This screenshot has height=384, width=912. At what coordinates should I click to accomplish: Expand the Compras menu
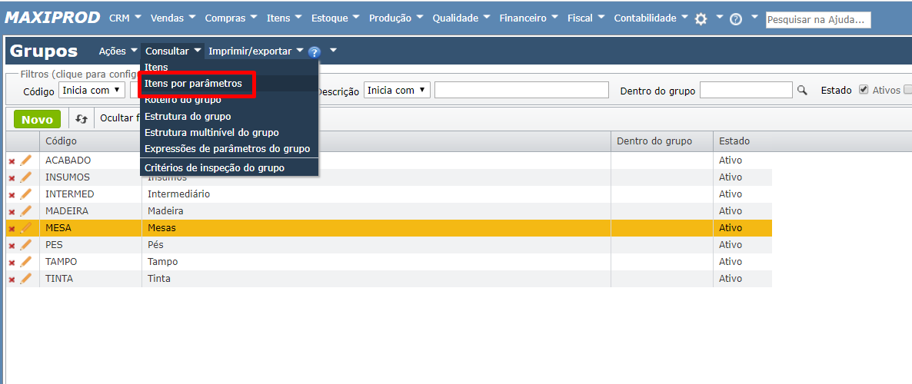click(231, 18)
